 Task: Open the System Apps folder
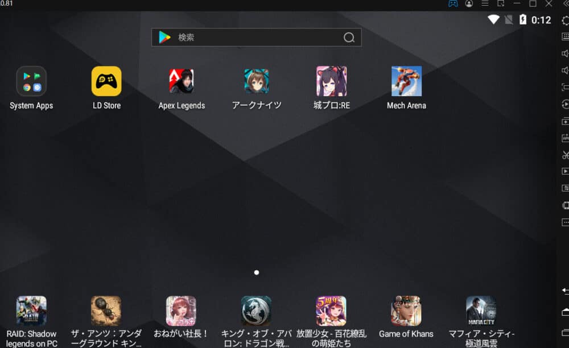pos(31,81)
